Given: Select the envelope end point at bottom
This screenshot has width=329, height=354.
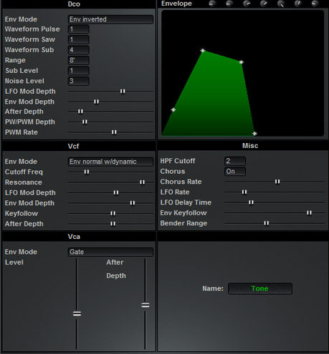Looking at the screenshot, I should coord(254,134).
